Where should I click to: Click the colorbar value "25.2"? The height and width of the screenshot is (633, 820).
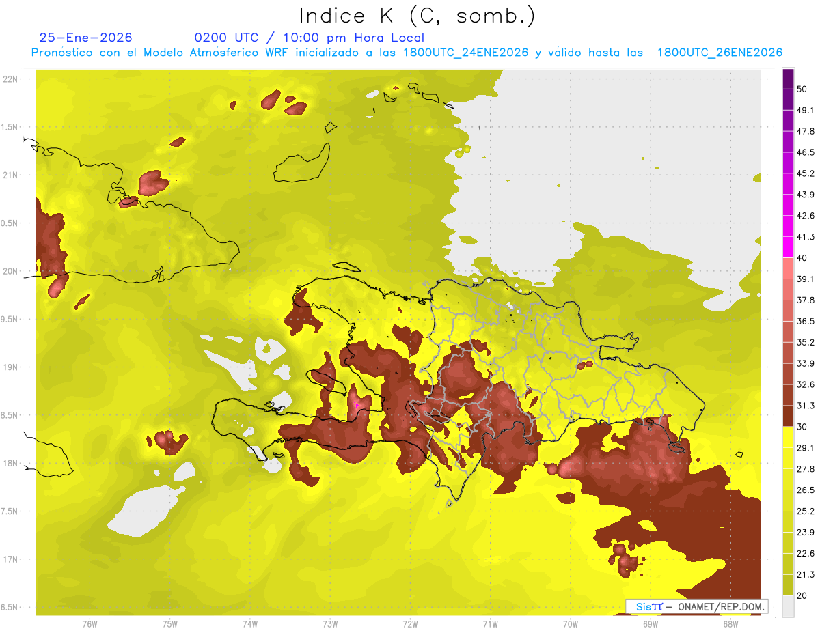(x=806, y=511)
